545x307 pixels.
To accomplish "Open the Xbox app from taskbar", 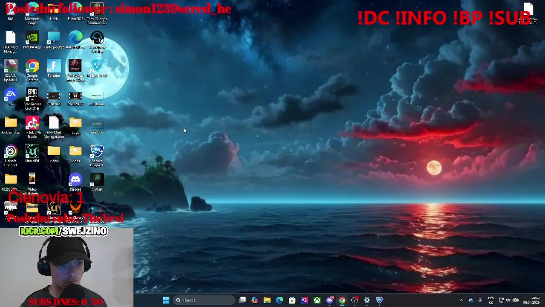I will [x=317, y=300].
